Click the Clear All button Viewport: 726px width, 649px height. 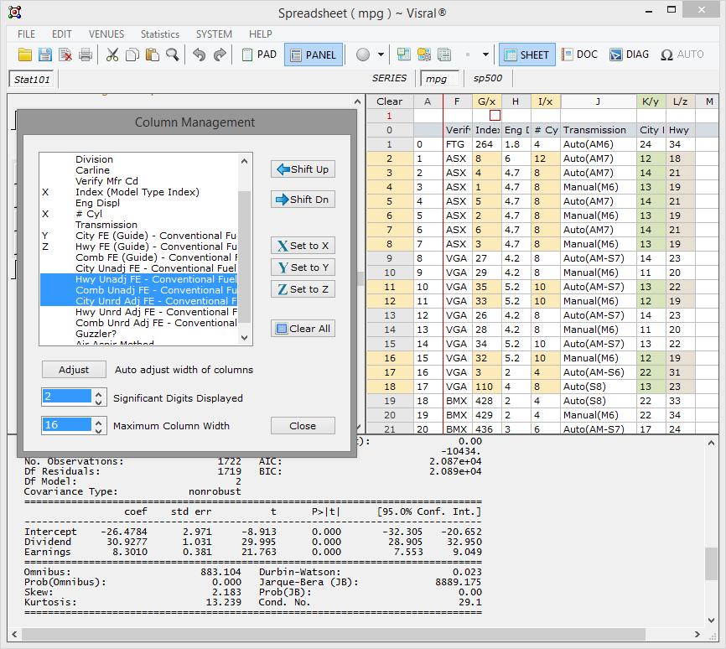[303, 329]
